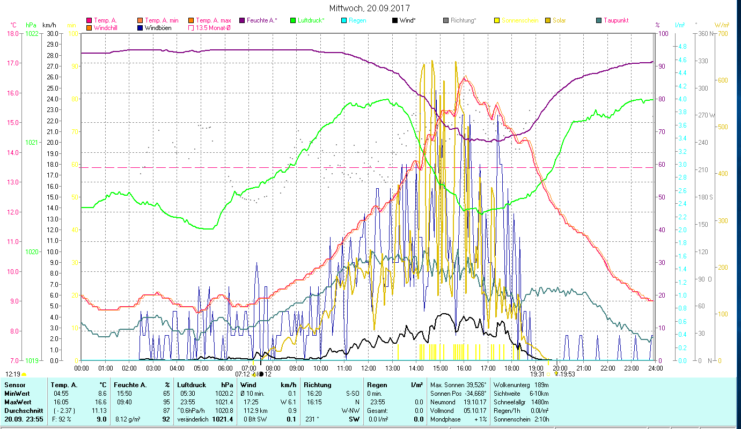Click the Temp. A. legend color box
741x429 pixels.
coord(89,21)
